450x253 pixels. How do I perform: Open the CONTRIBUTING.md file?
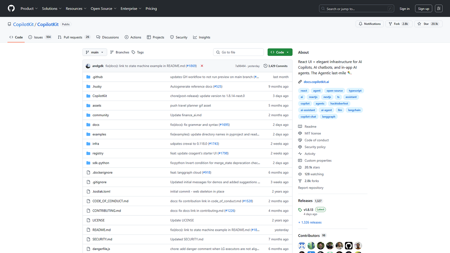107,211
